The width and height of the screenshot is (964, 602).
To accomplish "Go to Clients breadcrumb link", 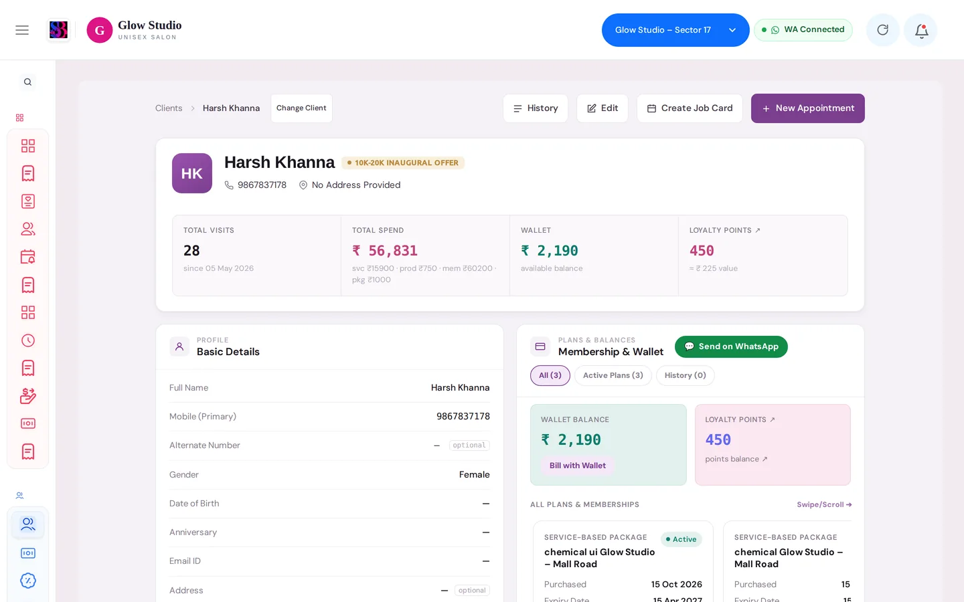I will click(x=169, y=108).
